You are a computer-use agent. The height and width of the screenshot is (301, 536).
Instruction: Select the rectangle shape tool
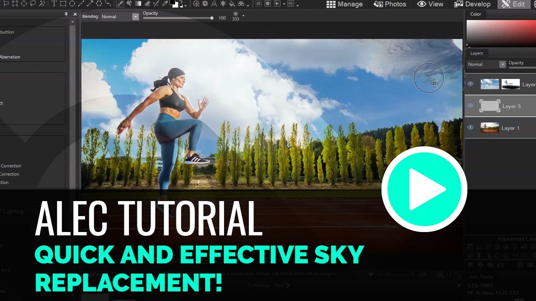pos(63,4)
